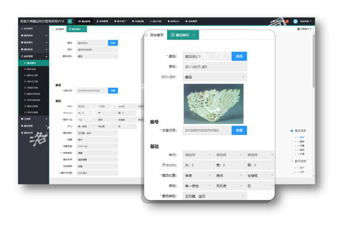This screenshot has width=347, height=231.
Task: Click blue 选择 button in enlarged panel
Action: (239, 56)
